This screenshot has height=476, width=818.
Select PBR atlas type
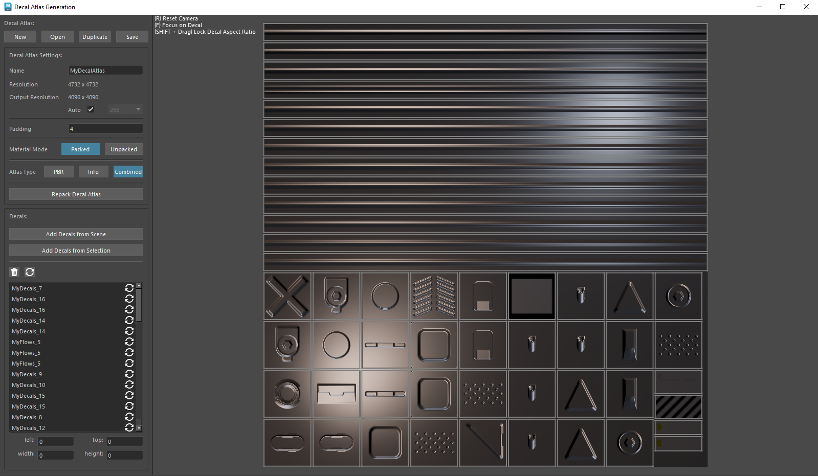pyautogui.click(x=59, y=172)
